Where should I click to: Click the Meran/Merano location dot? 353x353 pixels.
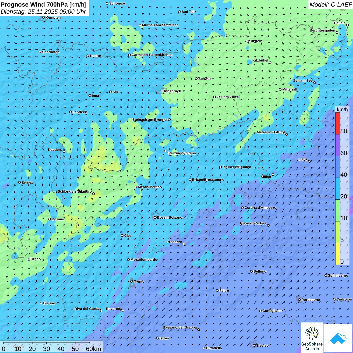pos(136,187)
